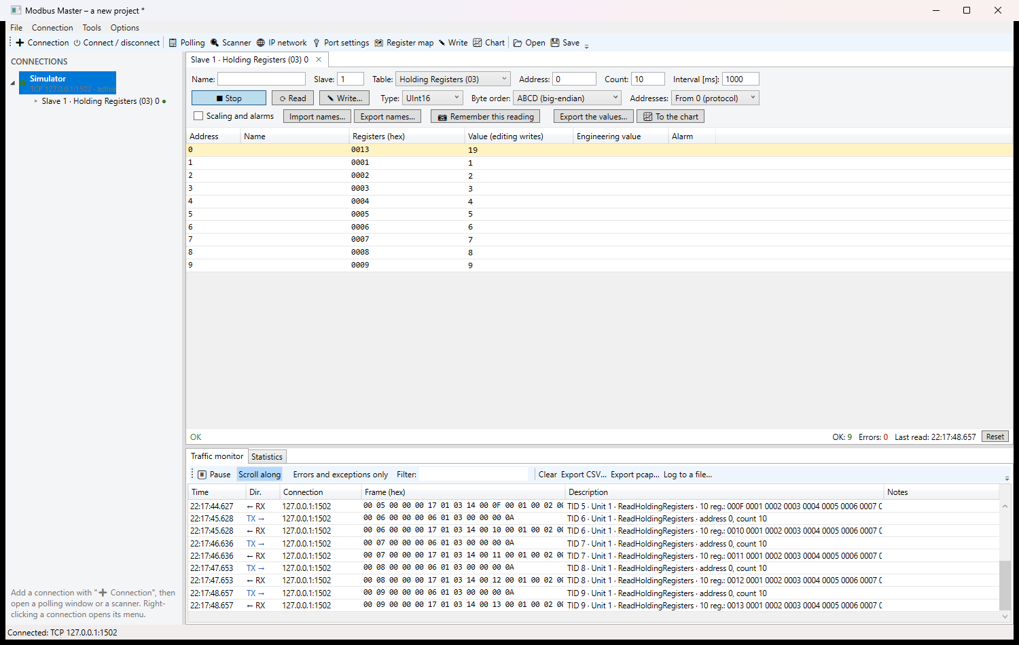Select the Simulator connection in the tree
This screenshot has height=645, width=1019.
[x=68, y=84]
